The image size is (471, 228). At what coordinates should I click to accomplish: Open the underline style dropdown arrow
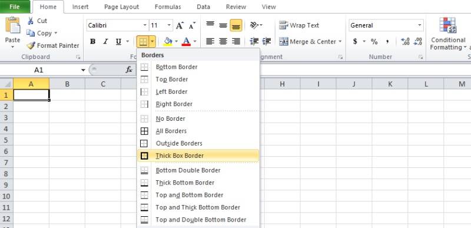127,41
